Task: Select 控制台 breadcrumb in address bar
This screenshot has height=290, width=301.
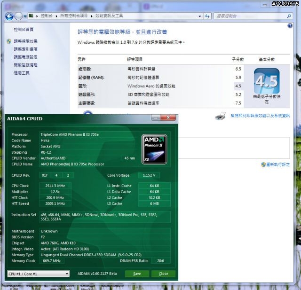Action: (x=47, y=16)
